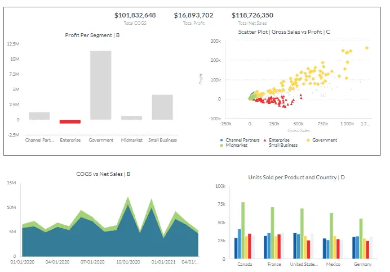390x272 pixels.
Task: Click the Government bar in Profit Per Segment
Action: pos(101,85)
